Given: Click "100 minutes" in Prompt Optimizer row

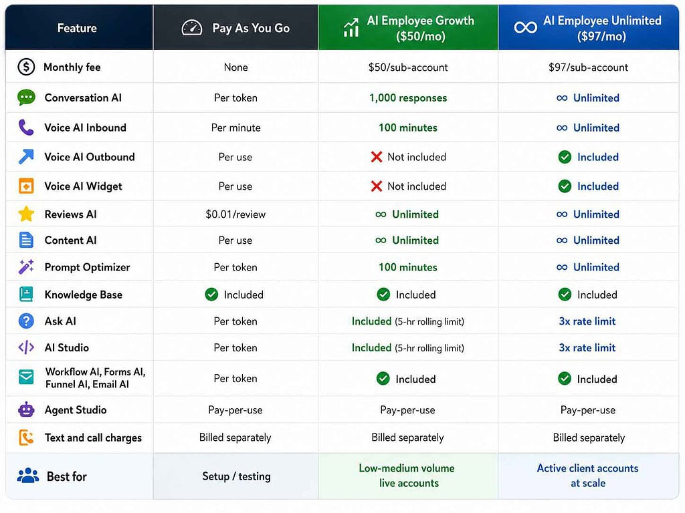Looking at the screenshot, I should [408, 267].
